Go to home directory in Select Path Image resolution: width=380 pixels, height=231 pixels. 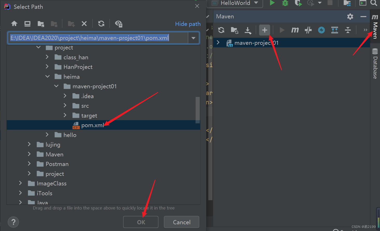pyautogui.click(x=14, y=24)
